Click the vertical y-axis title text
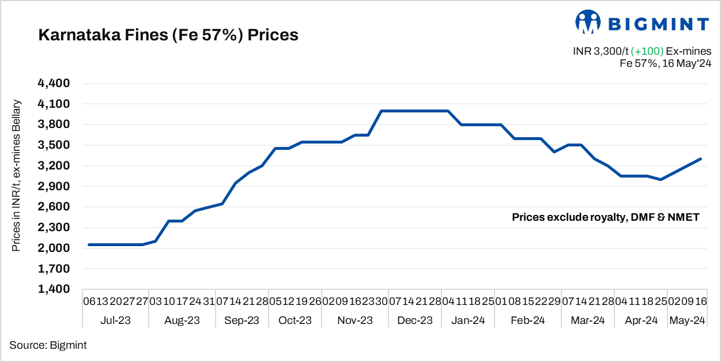721x362 pixels. coord(16,176)
